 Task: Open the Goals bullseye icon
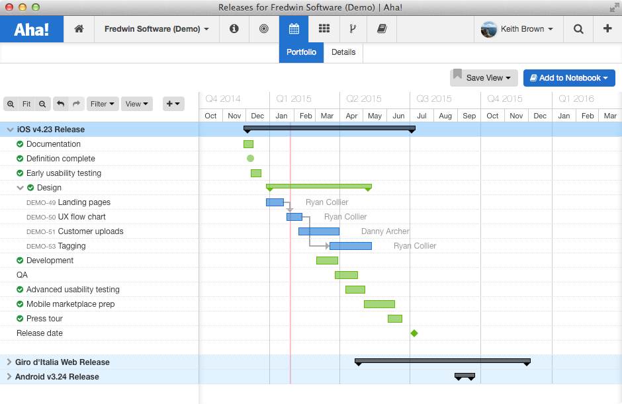[264, 29]
